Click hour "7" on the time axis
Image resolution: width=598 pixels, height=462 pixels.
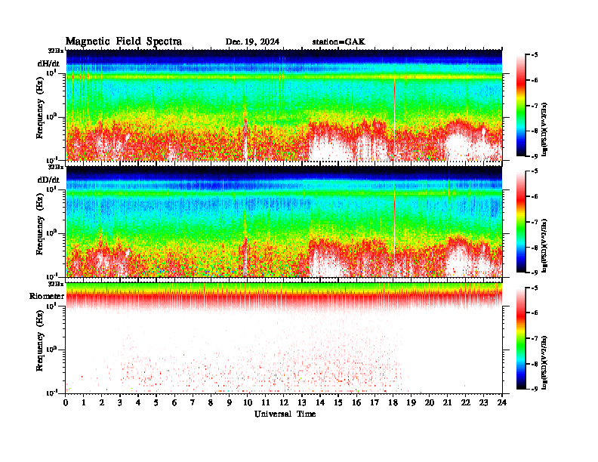(x=193, y=403)
